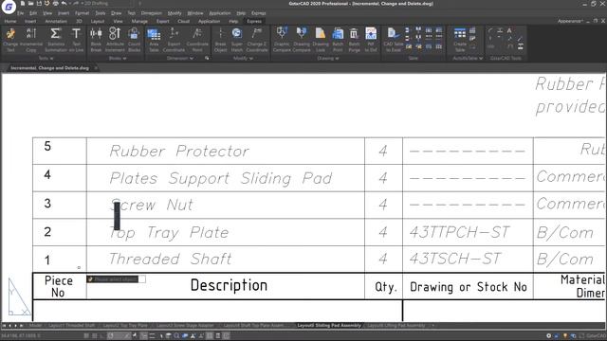The width and height of the screenshot is (607, 341).
Task: Click the 'Plates Support Sliding Pad' text
Action: pyautogui.click(x=221, y=178)
